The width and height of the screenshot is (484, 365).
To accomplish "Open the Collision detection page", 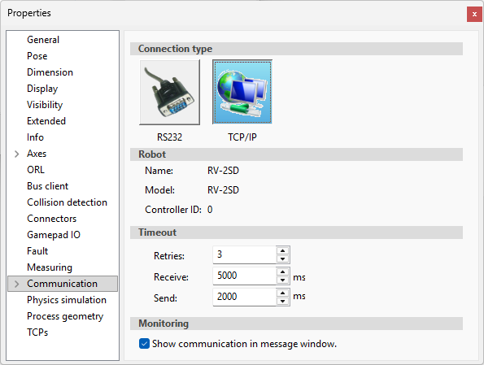I will click(67, 202).
